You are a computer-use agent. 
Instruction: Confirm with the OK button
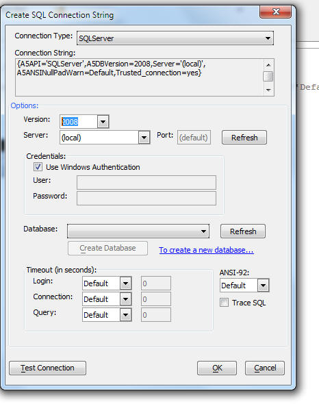tap(217, 368)
